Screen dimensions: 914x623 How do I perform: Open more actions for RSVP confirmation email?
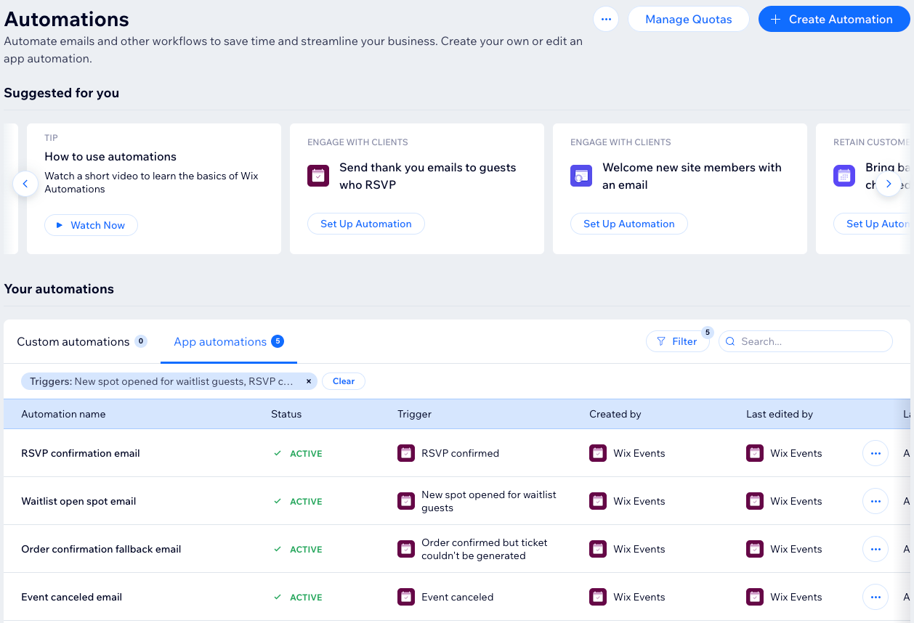point(875,453)
